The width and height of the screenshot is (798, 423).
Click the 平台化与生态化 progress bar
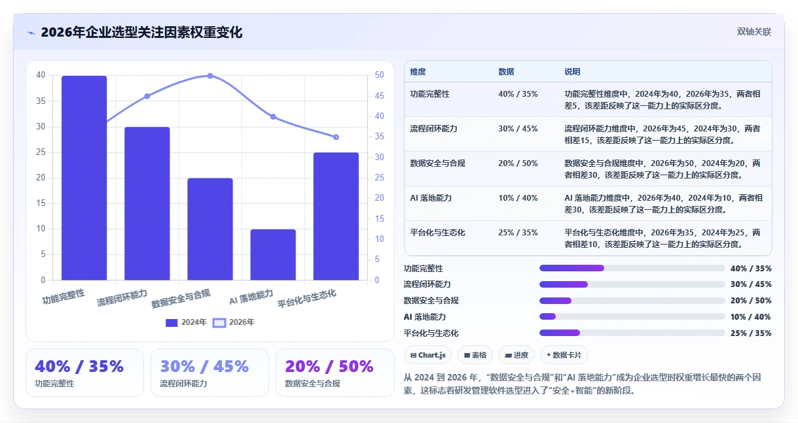tap(632, 333)
